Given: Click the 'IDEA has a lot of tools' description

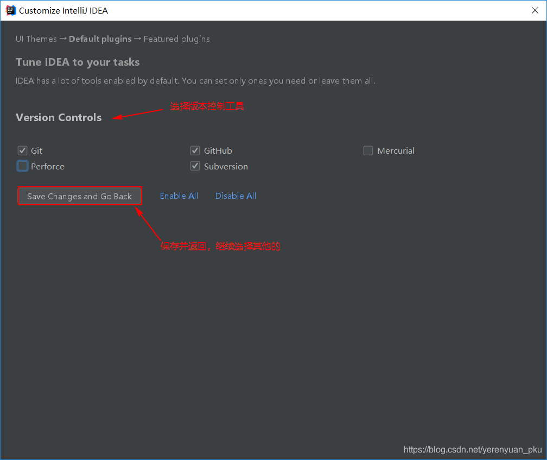Looking at the screenshot, I should [x=195, y=80].
